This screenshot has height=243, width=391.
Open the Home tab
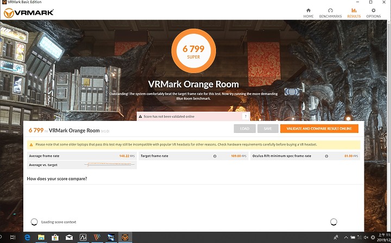(308, 13)
